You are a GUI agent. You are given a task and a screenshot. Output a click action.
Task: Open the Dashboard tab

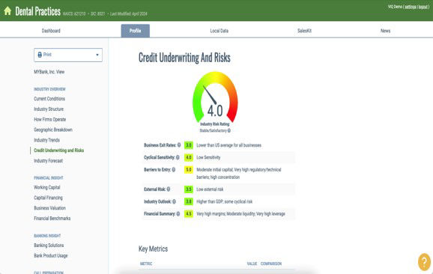51,31
